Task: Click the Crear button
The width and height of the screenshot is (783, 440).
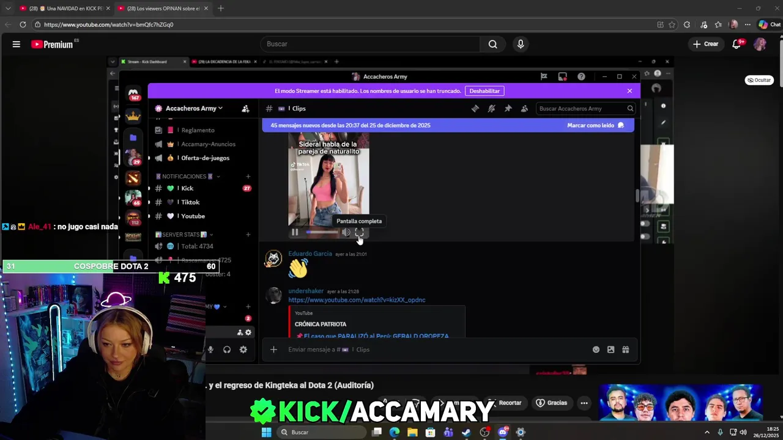Action: (x=705, y=44)
